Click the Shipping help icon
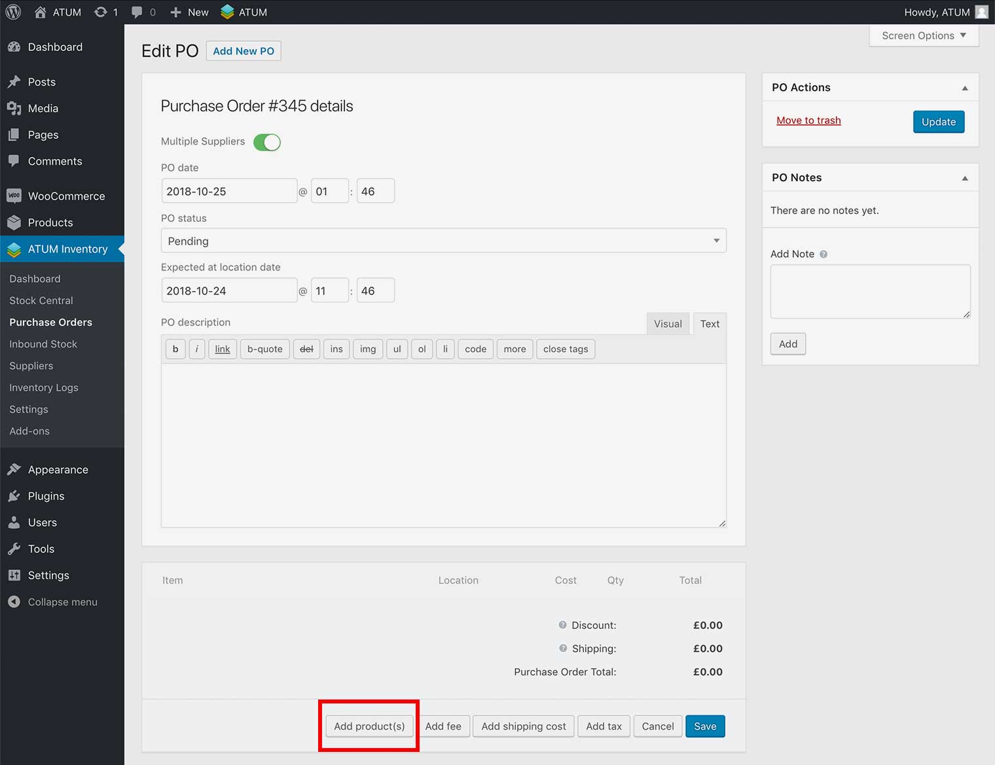Screen dimensions: 995x765 pyautogui.click(x=562, y=649)
